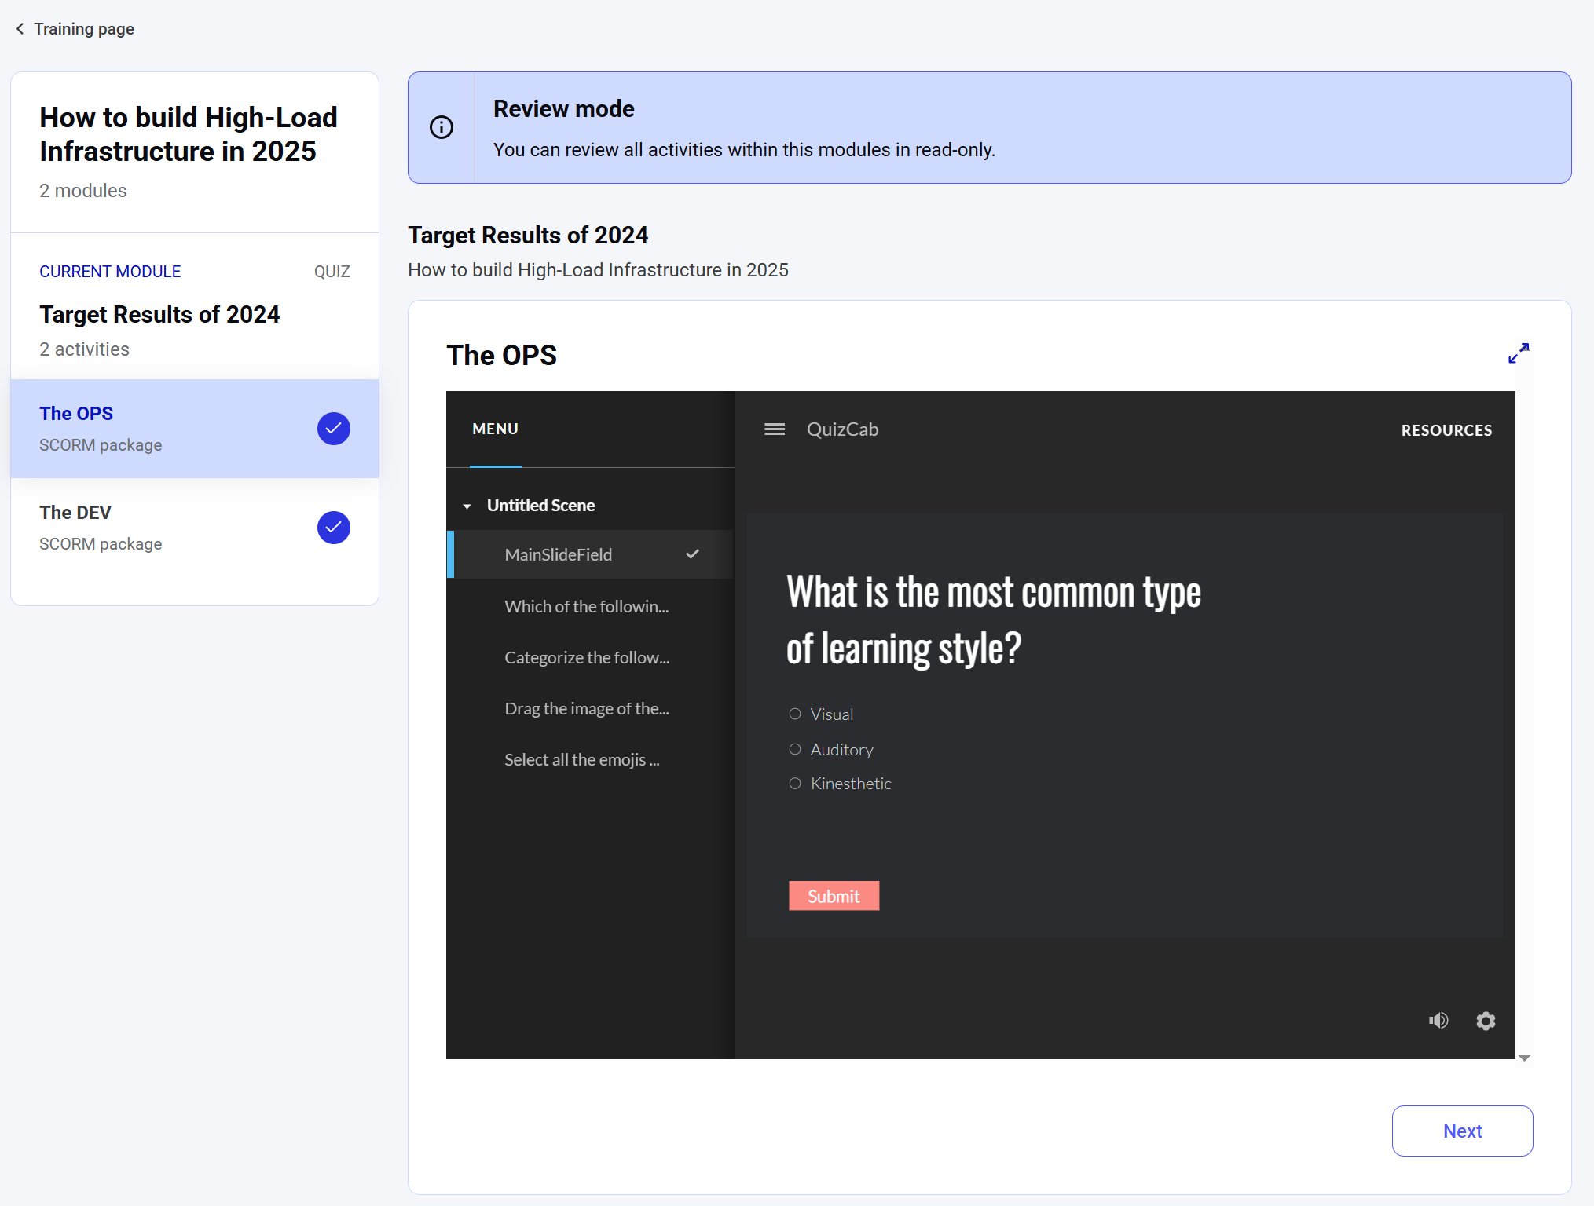Image resolution: width=1594 pixels, height=1206 pixels.
Task: Open the QuizCab hamburger menu icon
Action: tap(775, 429)
